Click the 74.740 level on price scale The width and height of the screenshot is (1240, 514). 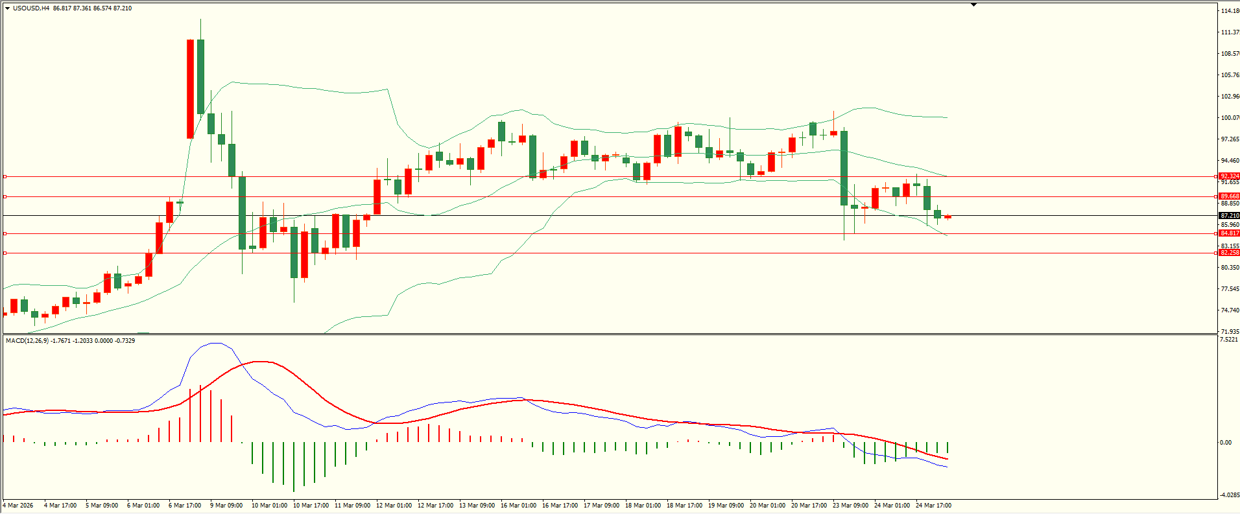pyautogui.click(x=1230, y=310)
